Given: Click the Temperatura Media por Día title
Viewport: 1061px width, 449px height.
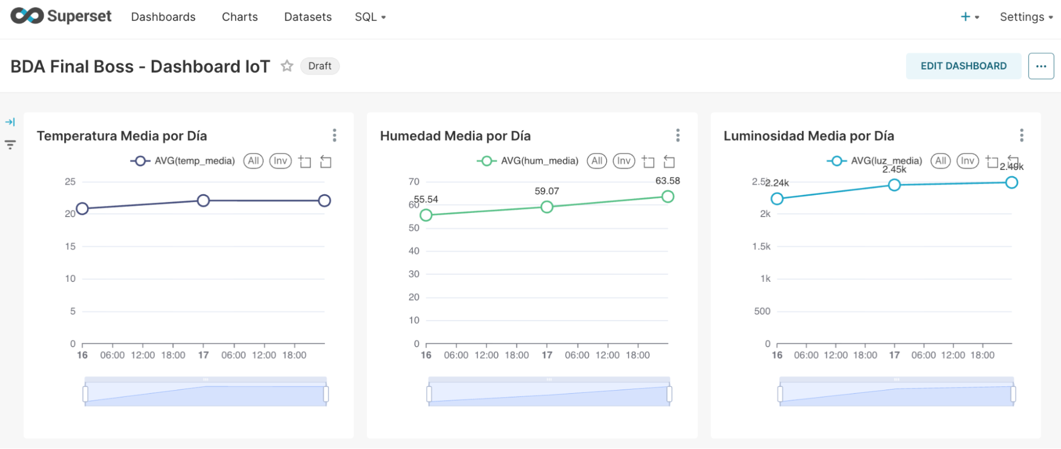Looking at the screenshot, I should (122, 136).
